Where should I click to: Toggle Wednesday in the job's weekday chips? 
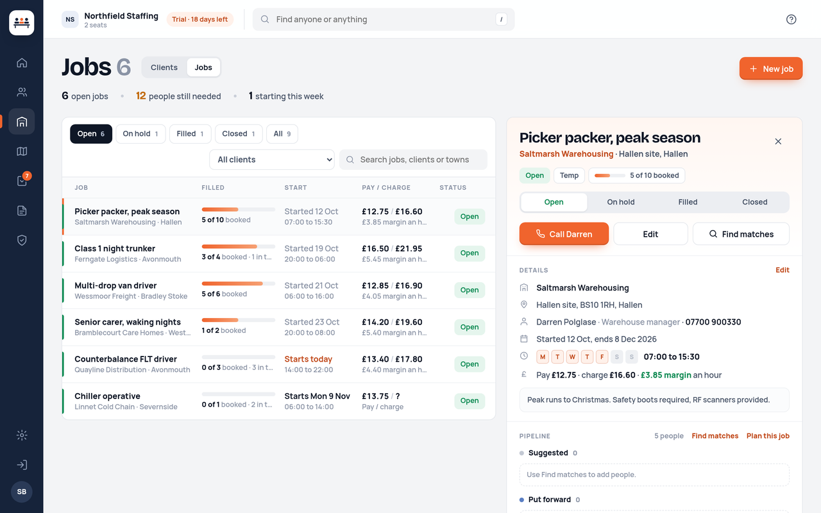tap(573, 357)
